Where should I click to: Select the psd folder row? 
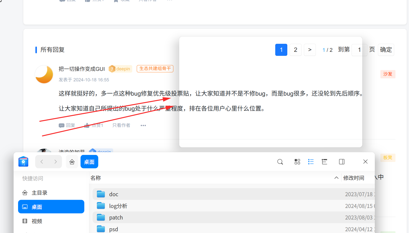coord(234,229)
